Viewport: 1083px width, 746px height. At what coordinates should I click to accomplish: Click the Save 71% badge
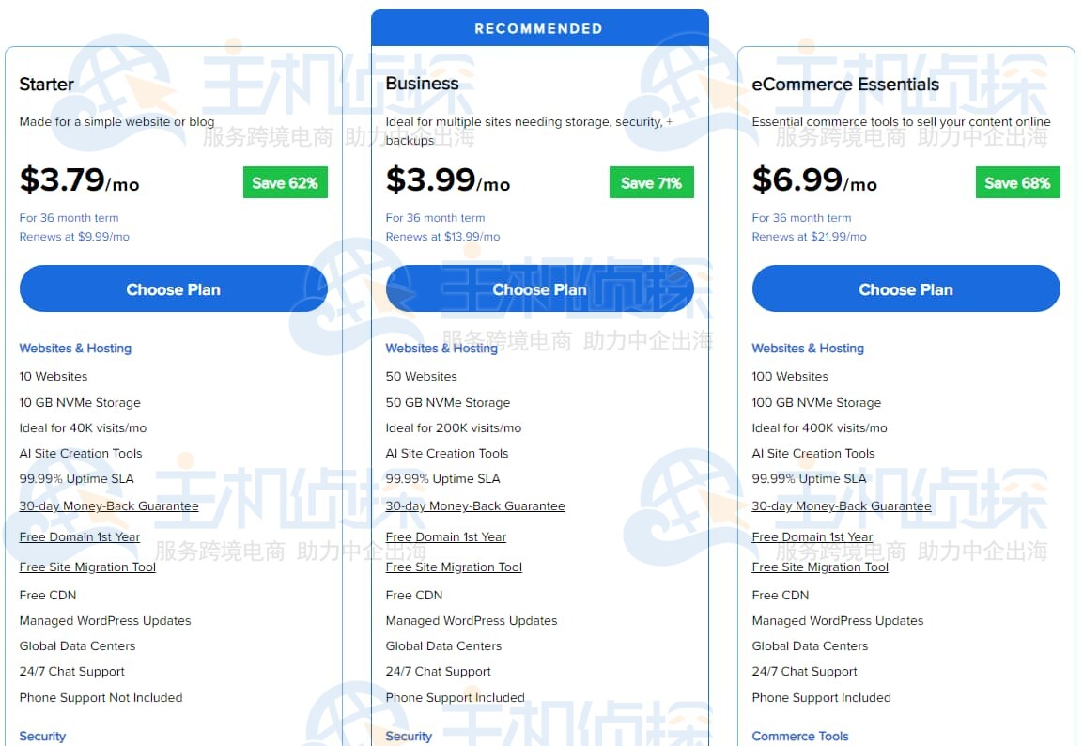pyautogui.click(x=651, y=183)
